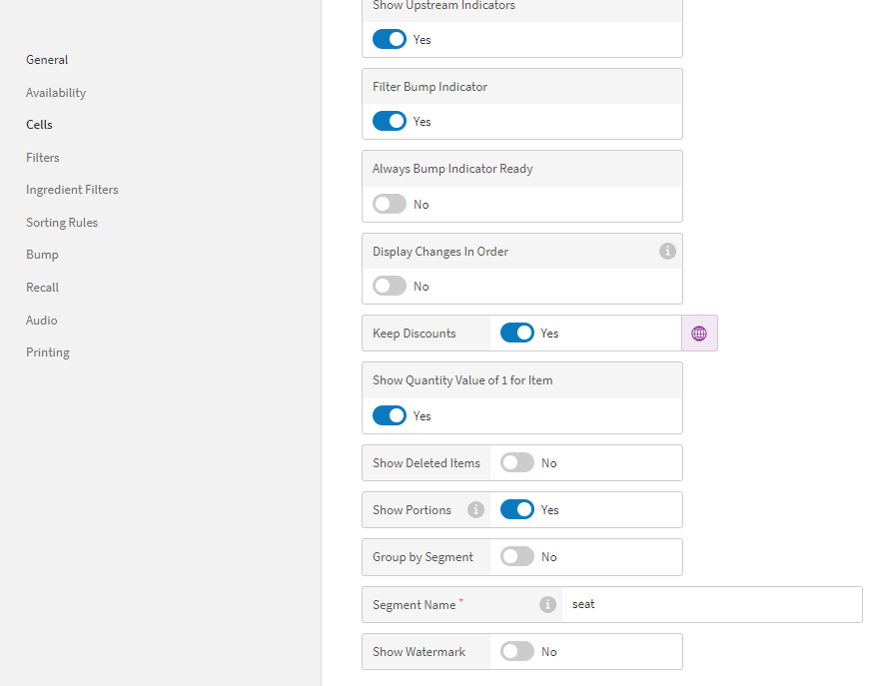Turn off Filter Bump Indicator

[x=390, y=121]
